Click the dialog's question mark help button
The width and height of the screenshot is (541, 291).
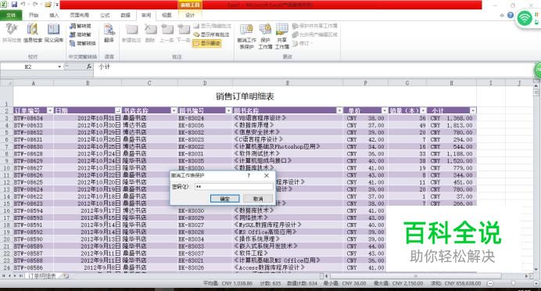249,175
